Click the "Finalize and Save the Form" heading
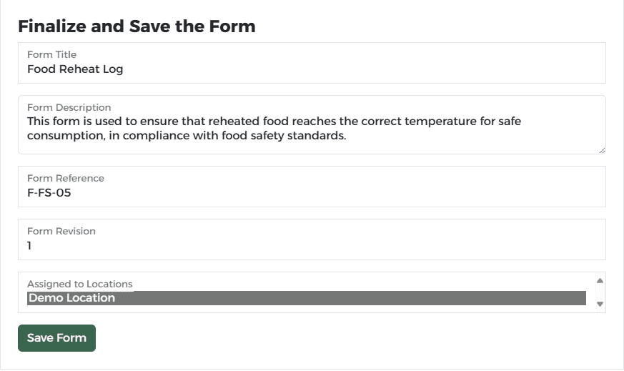The height and width of the screenshot is (371, 624). [x=137, y=26]
